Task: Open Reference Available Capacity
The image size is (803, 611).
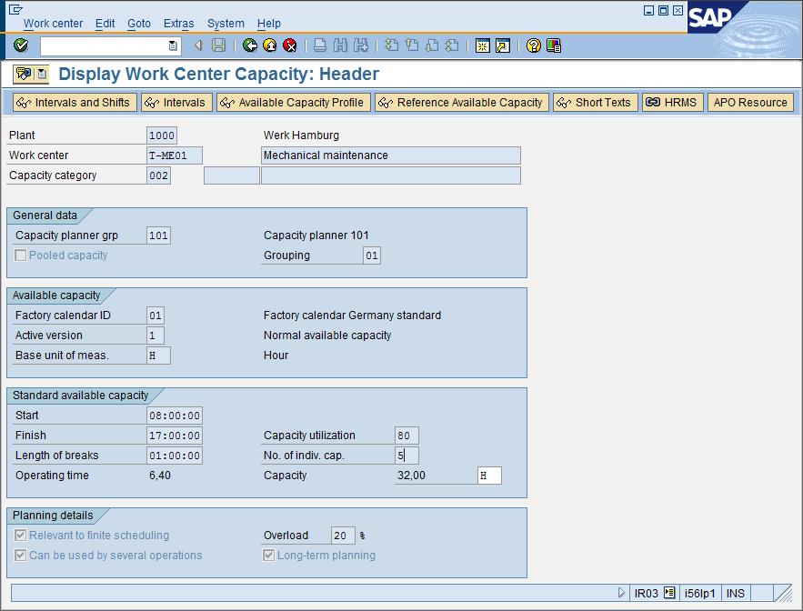Action: tap(462, 103)
